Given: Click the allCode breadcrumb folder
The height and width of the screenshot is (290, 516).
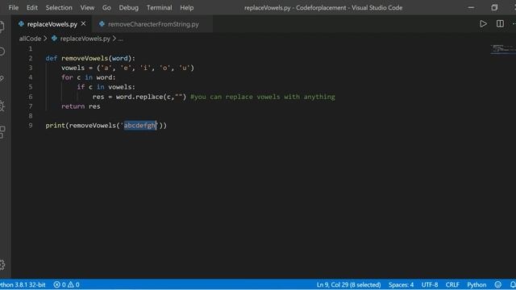Looking at the screenshot, I should point(30,39).
